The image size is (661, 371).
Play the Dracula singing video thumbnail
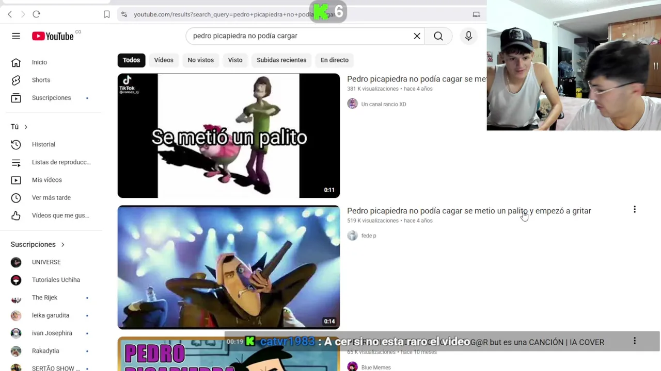pos(229,267)
